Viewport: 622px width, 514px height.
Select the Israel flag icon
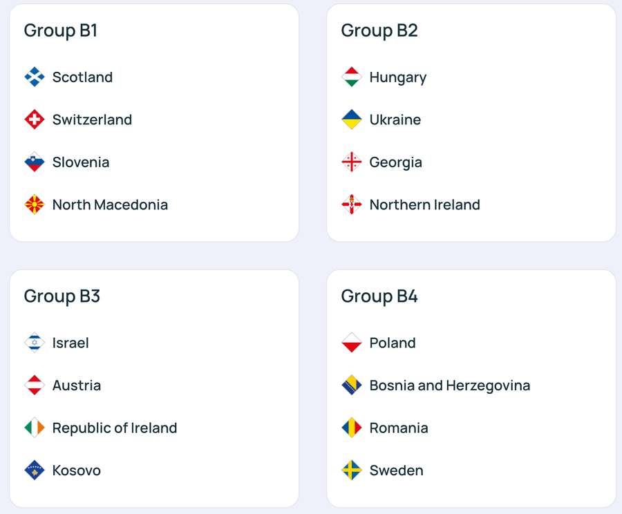(x=35, y=343)
